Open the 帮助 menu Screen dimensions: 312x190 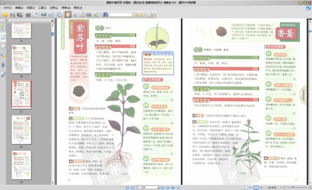(78, 8)
